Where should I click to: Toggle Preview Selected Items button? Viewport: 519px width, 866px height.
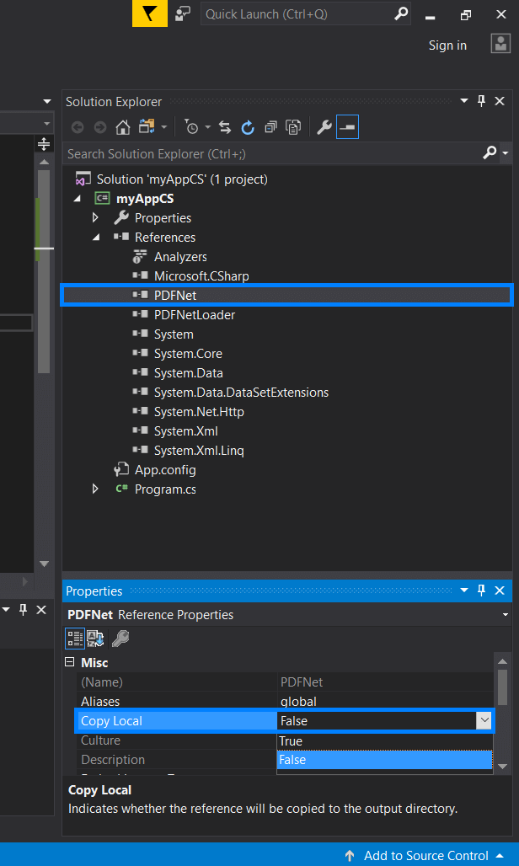click(348, 127)
